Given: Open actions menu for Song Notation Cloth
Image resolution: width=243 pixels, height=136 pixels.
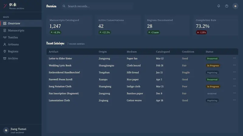Looking at the screenshot, I should (234, 86).
